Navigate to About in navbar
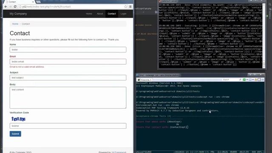This screenshot has width=272, height=153. point(100,14)
